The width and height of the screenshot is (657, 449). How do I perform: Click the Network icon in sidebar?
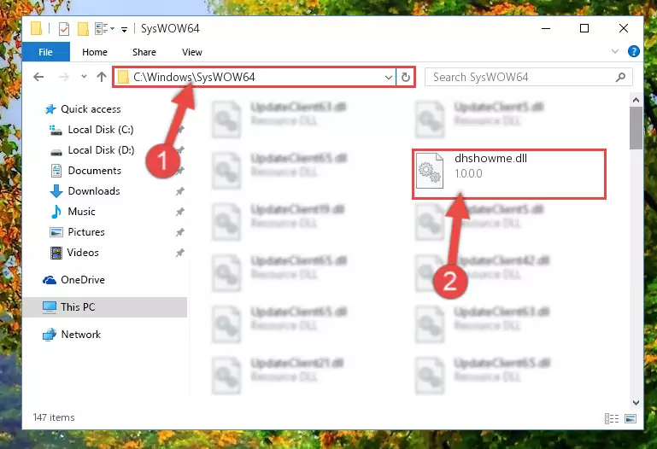click(50, 335)
